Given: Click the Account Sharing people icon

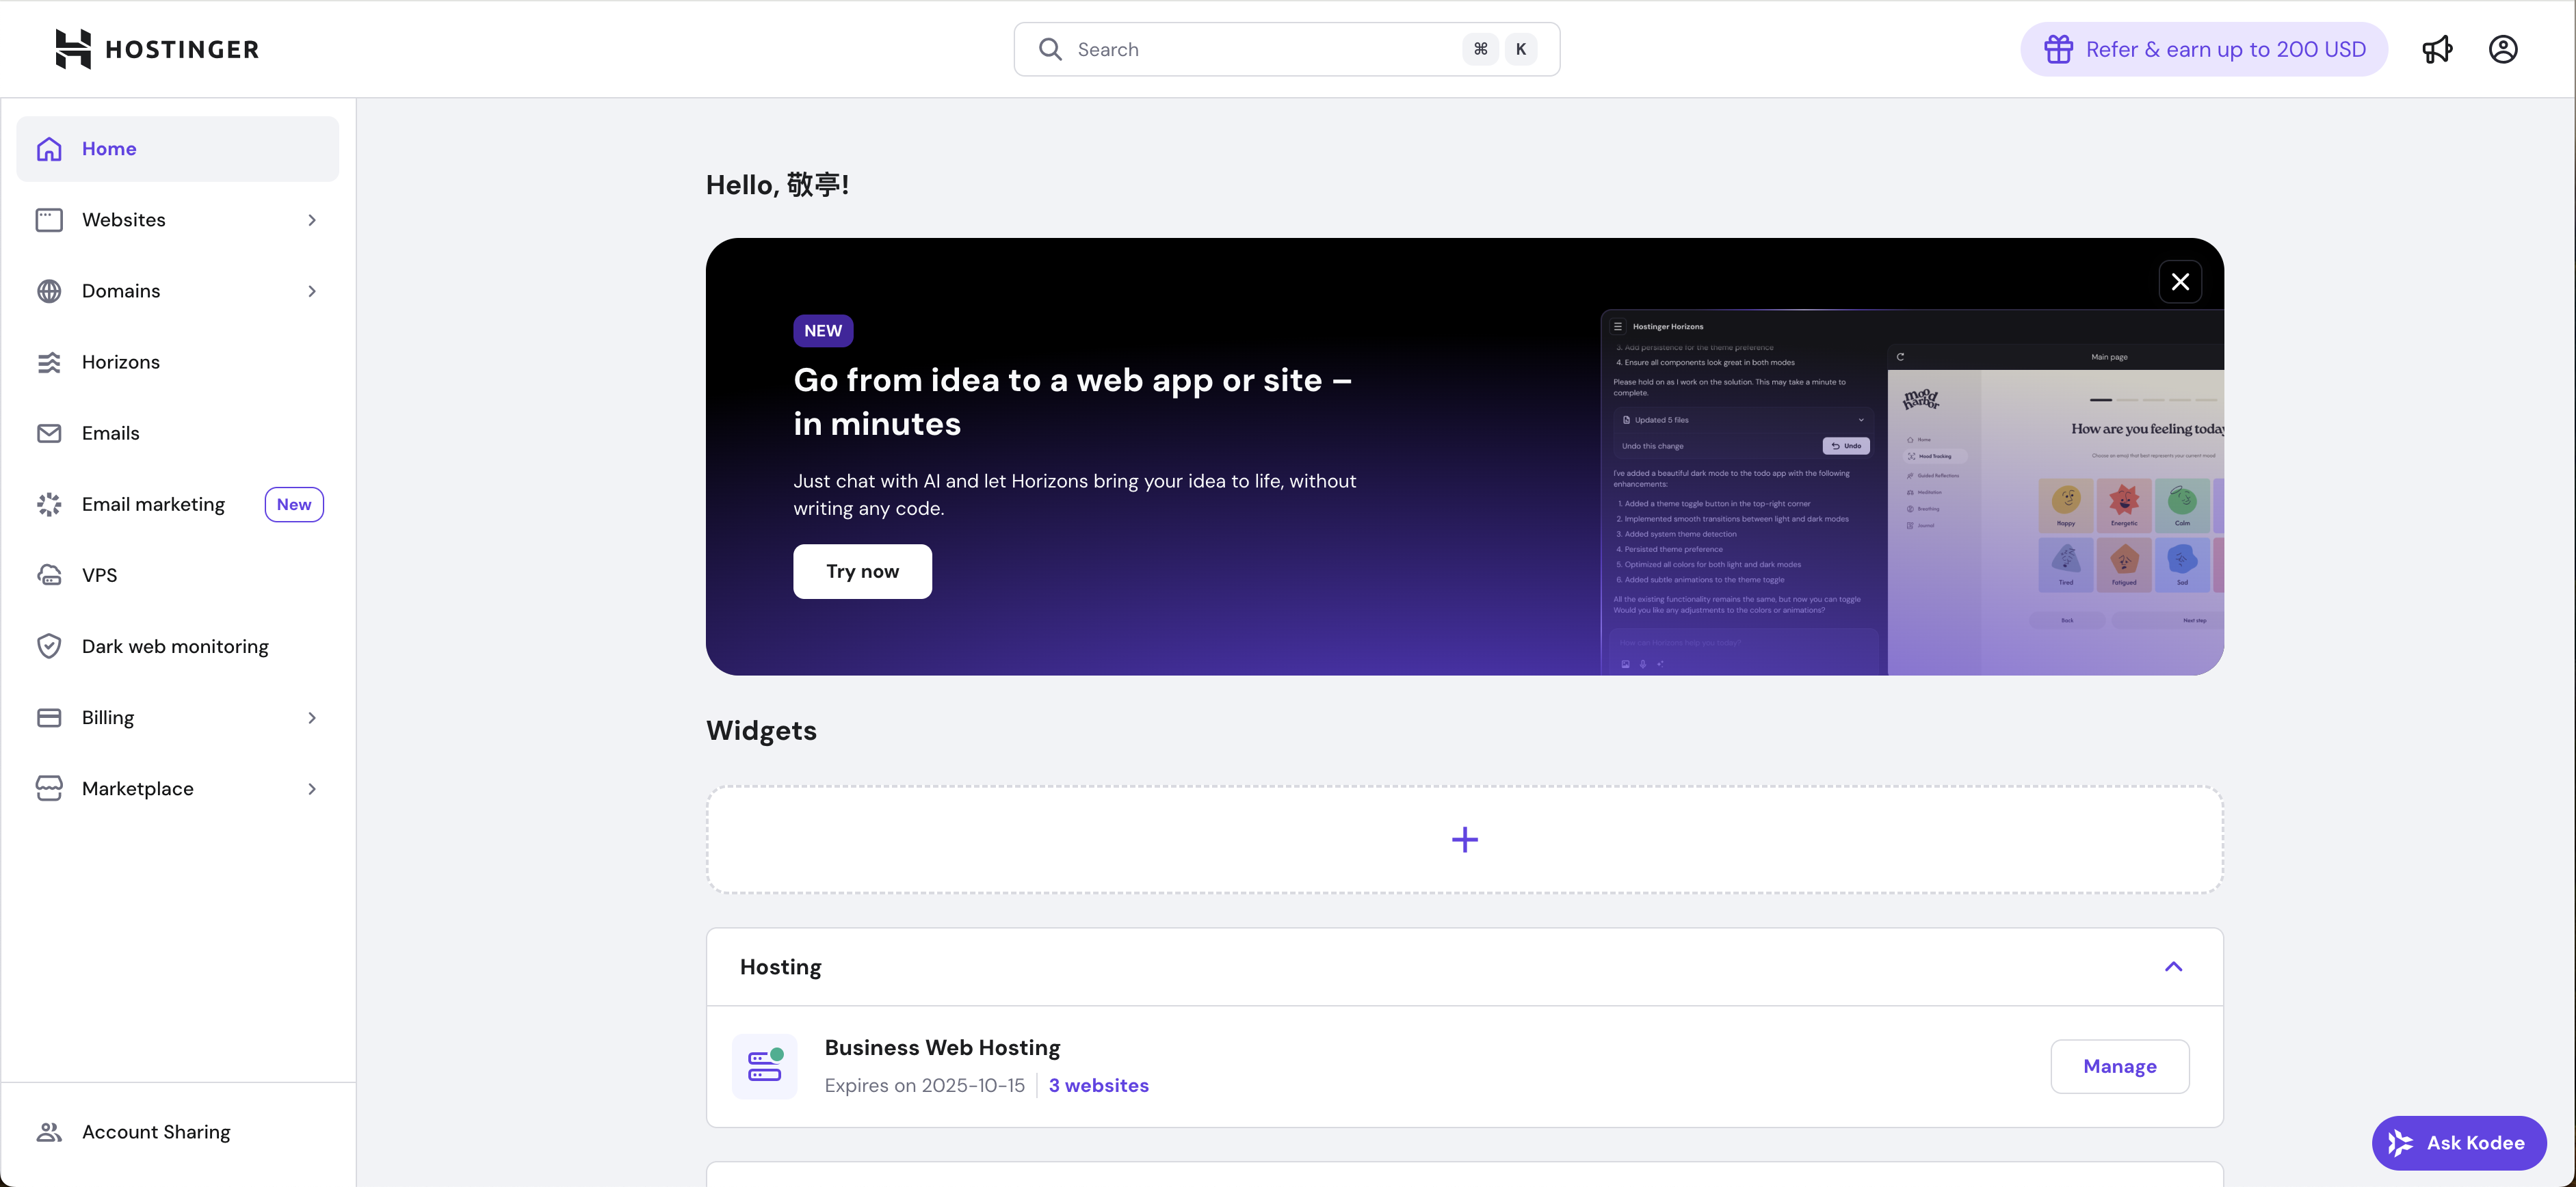Looking at the screenshot, I should coord(49,1132).
